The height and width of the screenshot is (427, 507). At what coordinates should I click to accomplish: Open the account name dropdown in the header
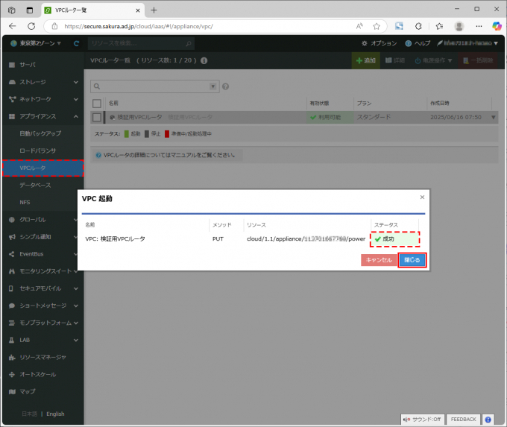pos(467,43)
